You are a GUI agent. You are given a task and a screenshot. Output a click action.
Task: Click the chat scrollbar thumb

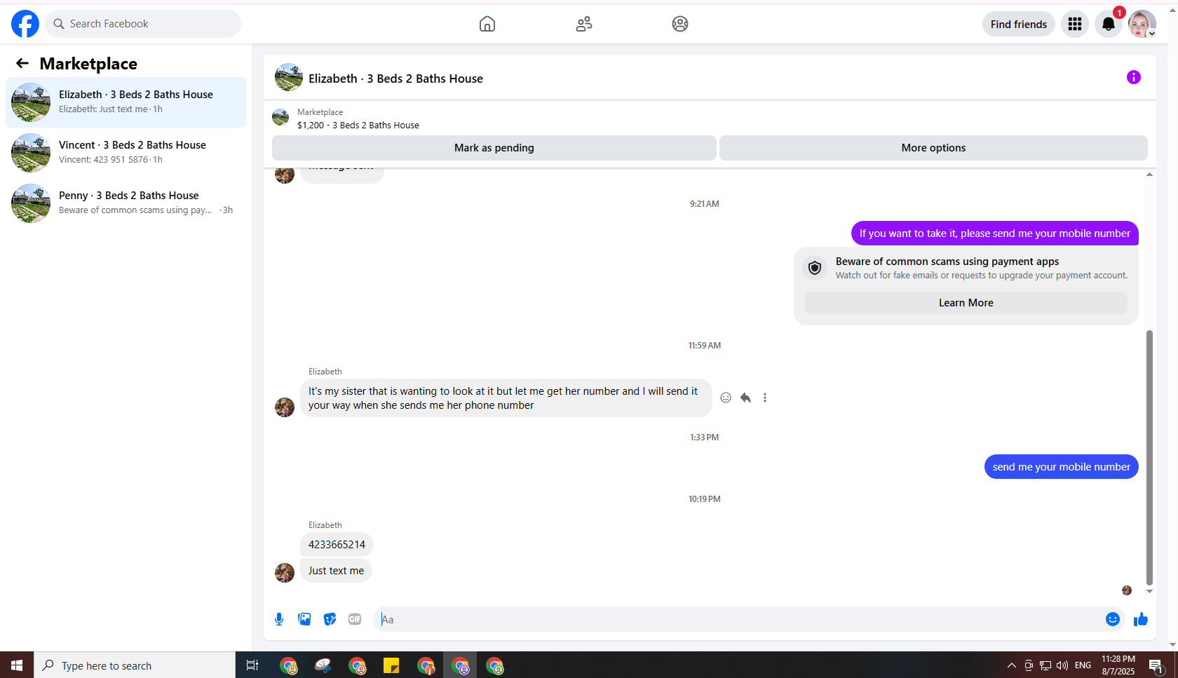(1149, 457)
